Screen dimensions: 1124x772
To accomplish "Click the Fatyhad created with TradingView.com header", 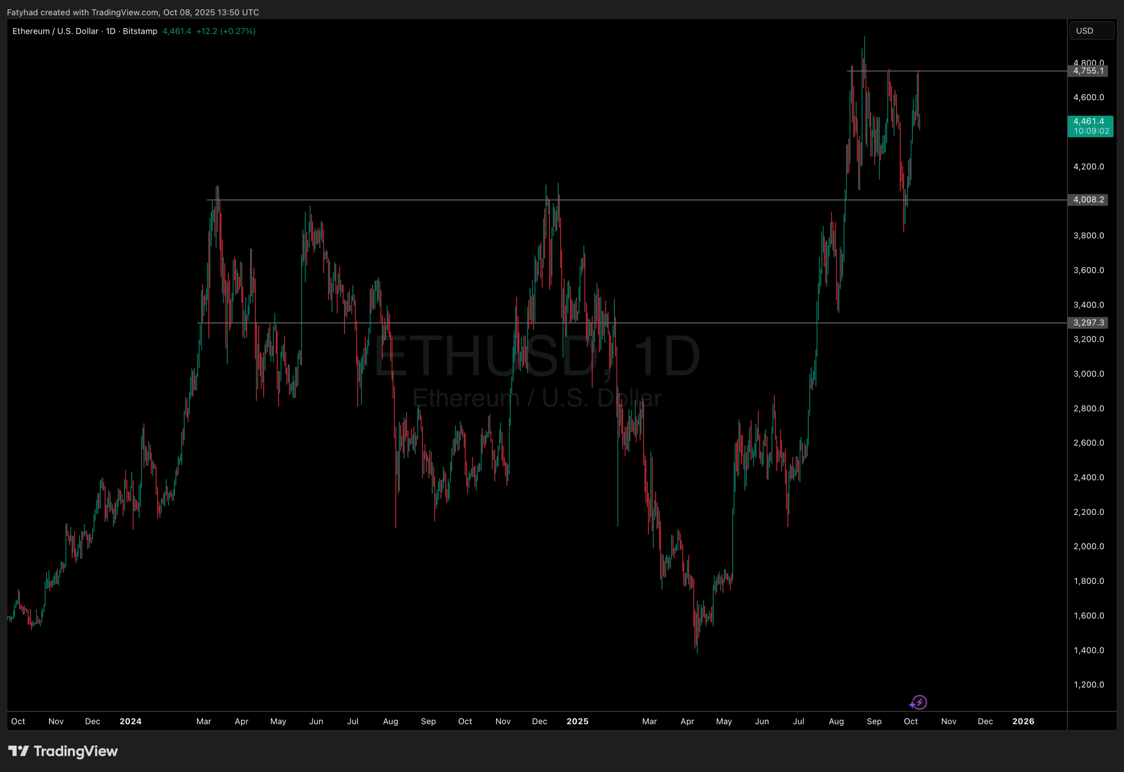I will click(133, 12).
